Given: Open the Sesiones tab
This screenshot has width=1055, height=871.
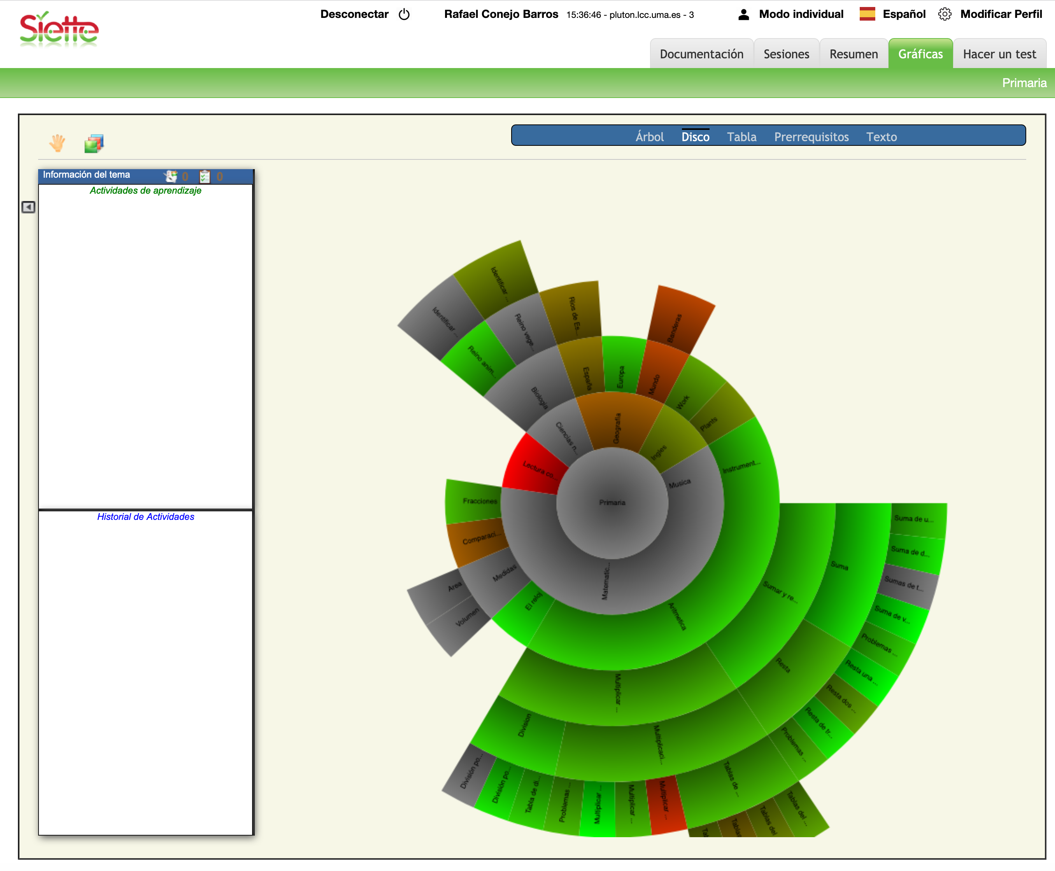Looking at the screenshot, I should click(x=786, y=54).
